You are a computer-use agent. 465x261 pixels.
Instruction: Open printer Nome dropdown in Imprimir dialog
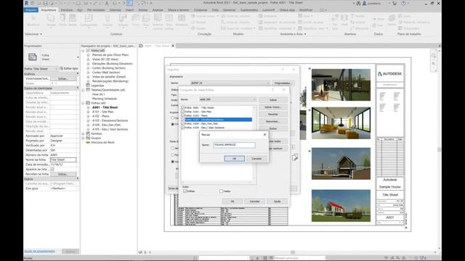[230, 83]
